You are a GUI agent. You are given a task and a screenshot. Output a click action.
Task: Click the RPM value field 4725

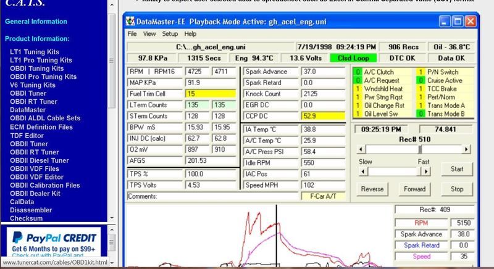[x=197, y=72]
